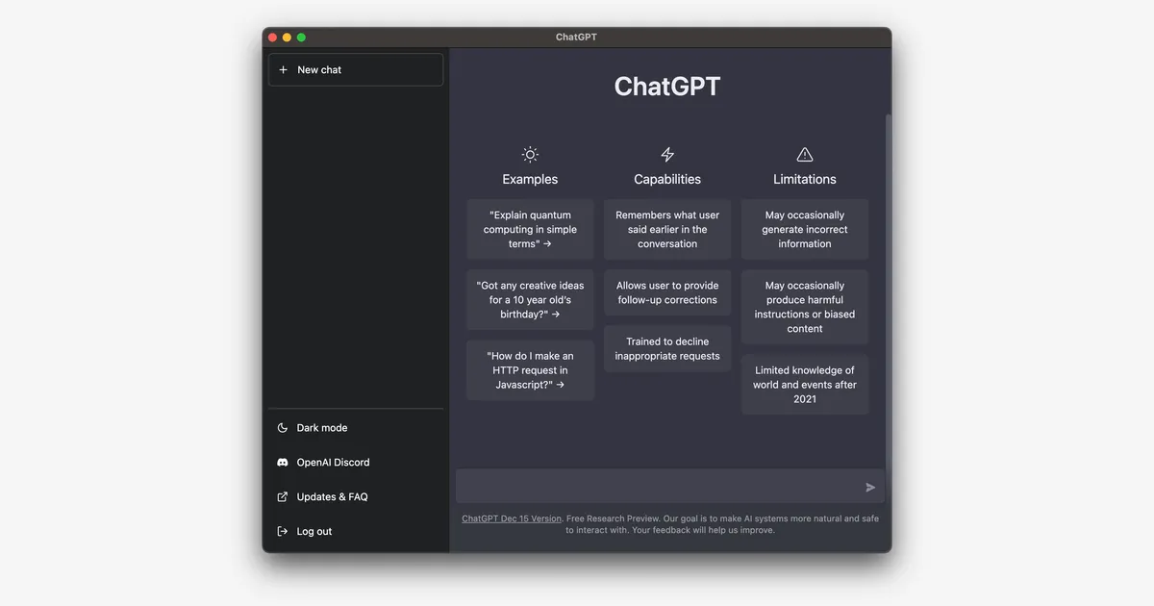The height and width of the screenshot is (606, 1154).
Task: Focus the message input field
Action: pos(670,487)
